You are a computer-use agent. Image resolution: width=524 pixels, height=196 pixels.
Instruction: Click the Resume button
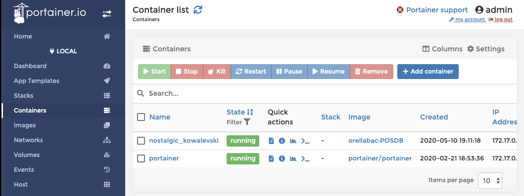pos(329,72)
